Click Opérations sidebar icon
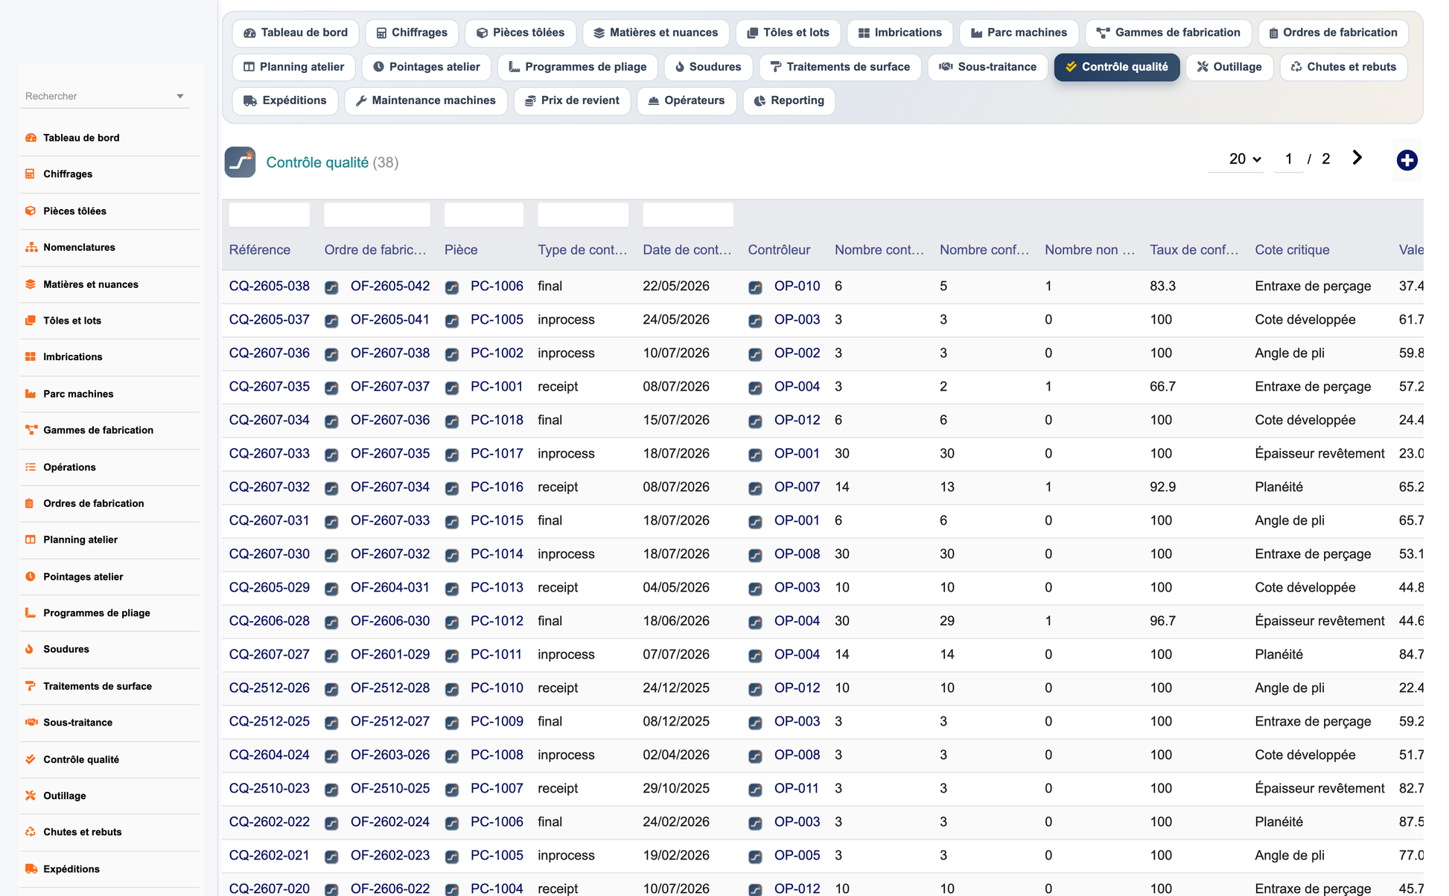The height and width of the screenshot is (896, 1449). tap(31, 467)
